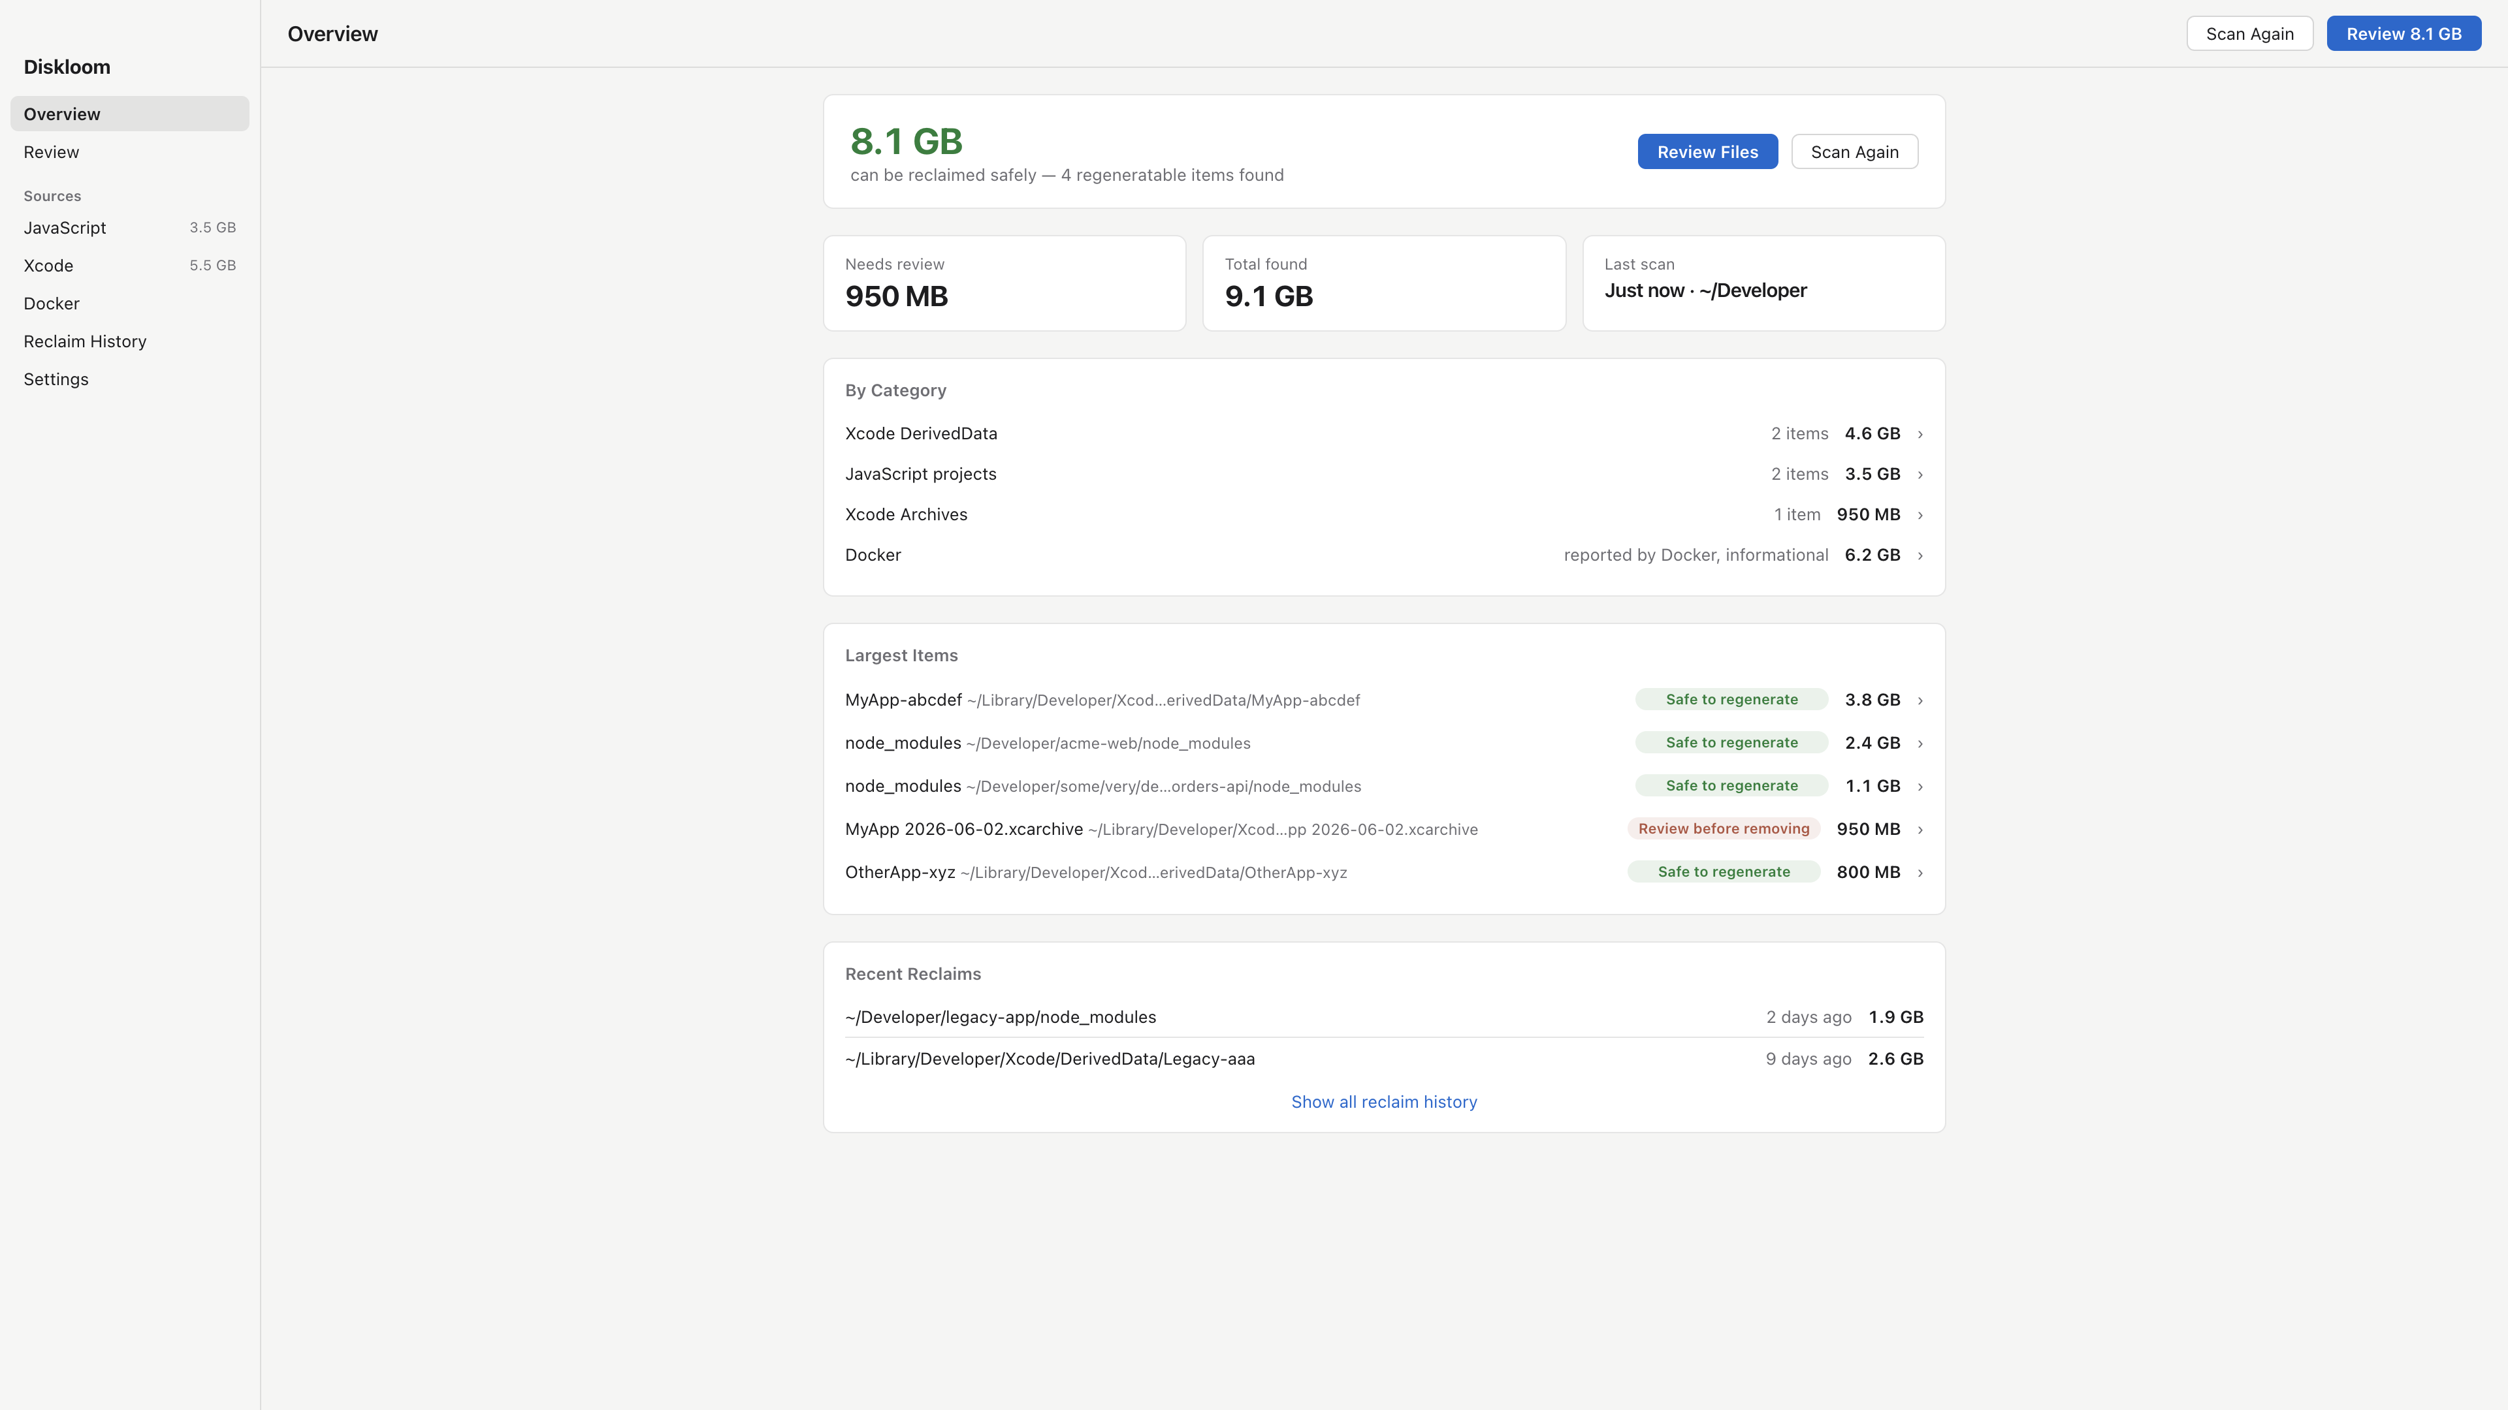Expand Docker category chevron
Screen dimensions: 2508x1410
(1920, 556)
